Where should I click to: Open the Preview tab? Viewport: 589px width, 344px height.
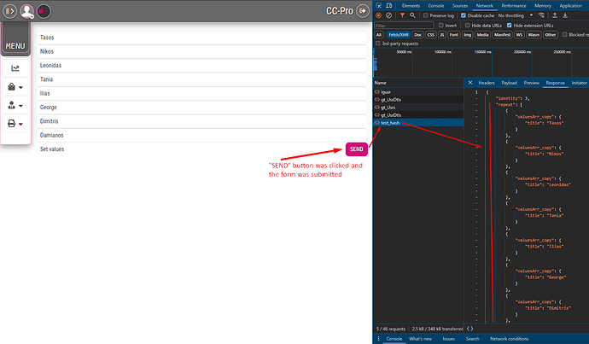(x=531, y=83)
